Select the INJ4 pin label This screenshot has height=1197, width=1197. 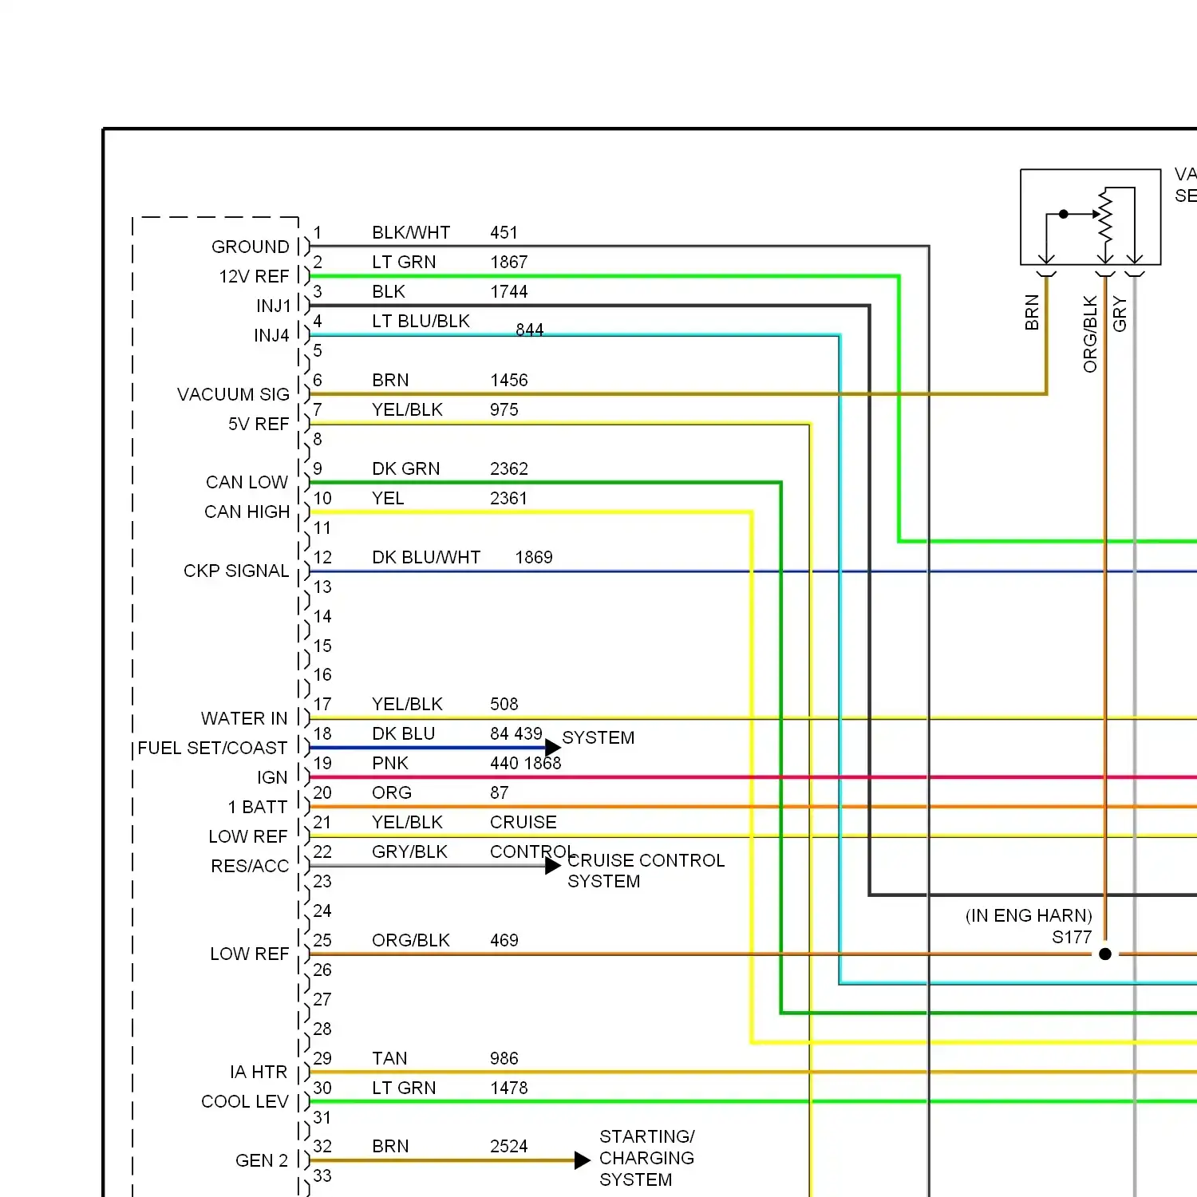coord(271,335)
